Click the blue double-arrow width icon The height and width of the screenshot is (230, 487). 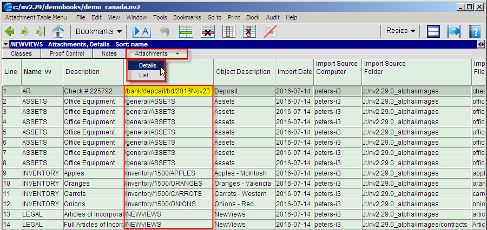453,31
